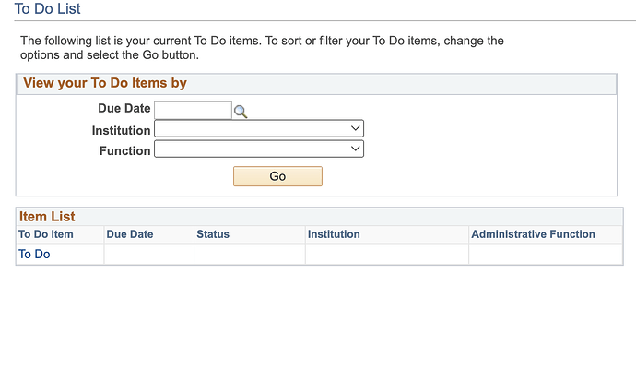Click into the Due Date text field
Screen dimensions: 636x369
[x=193, y=111]
